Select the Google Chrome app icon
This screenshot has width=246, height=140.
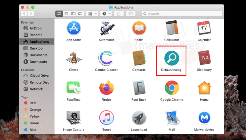[172, 88]
